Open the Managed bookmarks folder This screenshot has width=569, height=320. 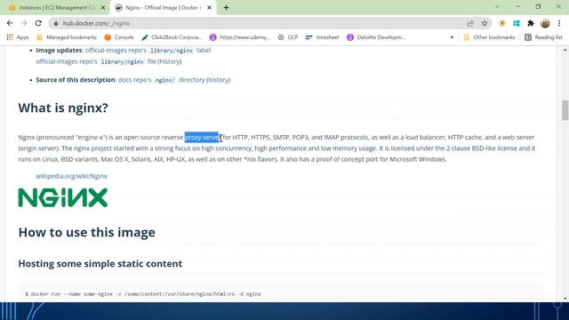pyautogui.click(x=67, y=37)
